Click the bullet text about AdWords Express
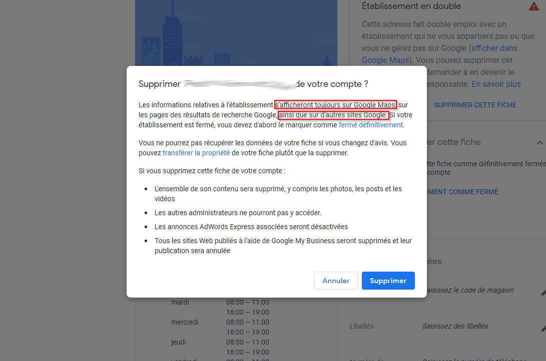The image size is (546, 361). pos(251,227)
